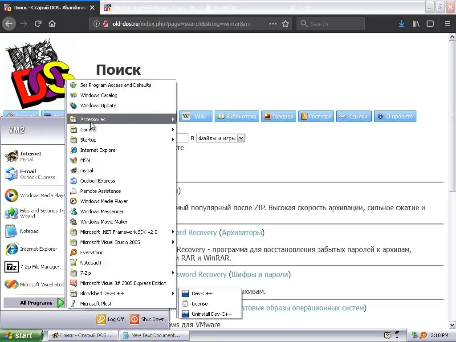Switch to New Text Document taskbar window
The image size is (456, 342).
click(155, 335)
